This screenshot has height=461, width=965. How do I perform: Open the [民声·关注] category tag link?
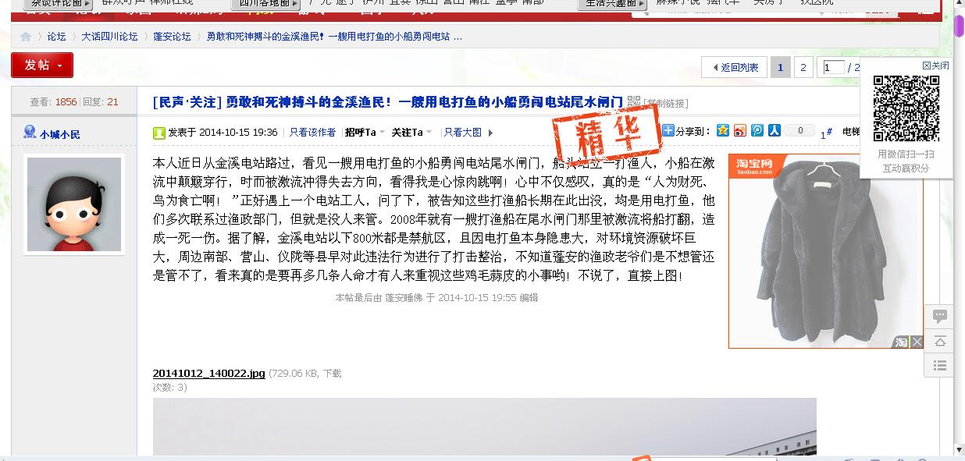point(187,102)
